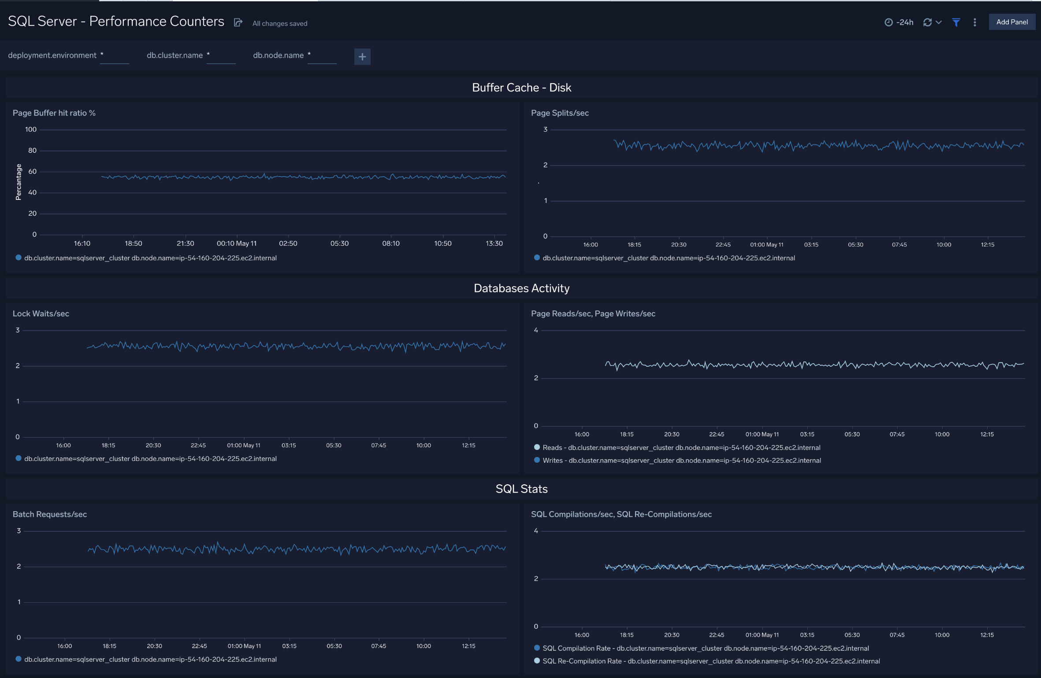Click the refresh dashboard icon
Screen dimensions: 1041x678
coord(927,22)
